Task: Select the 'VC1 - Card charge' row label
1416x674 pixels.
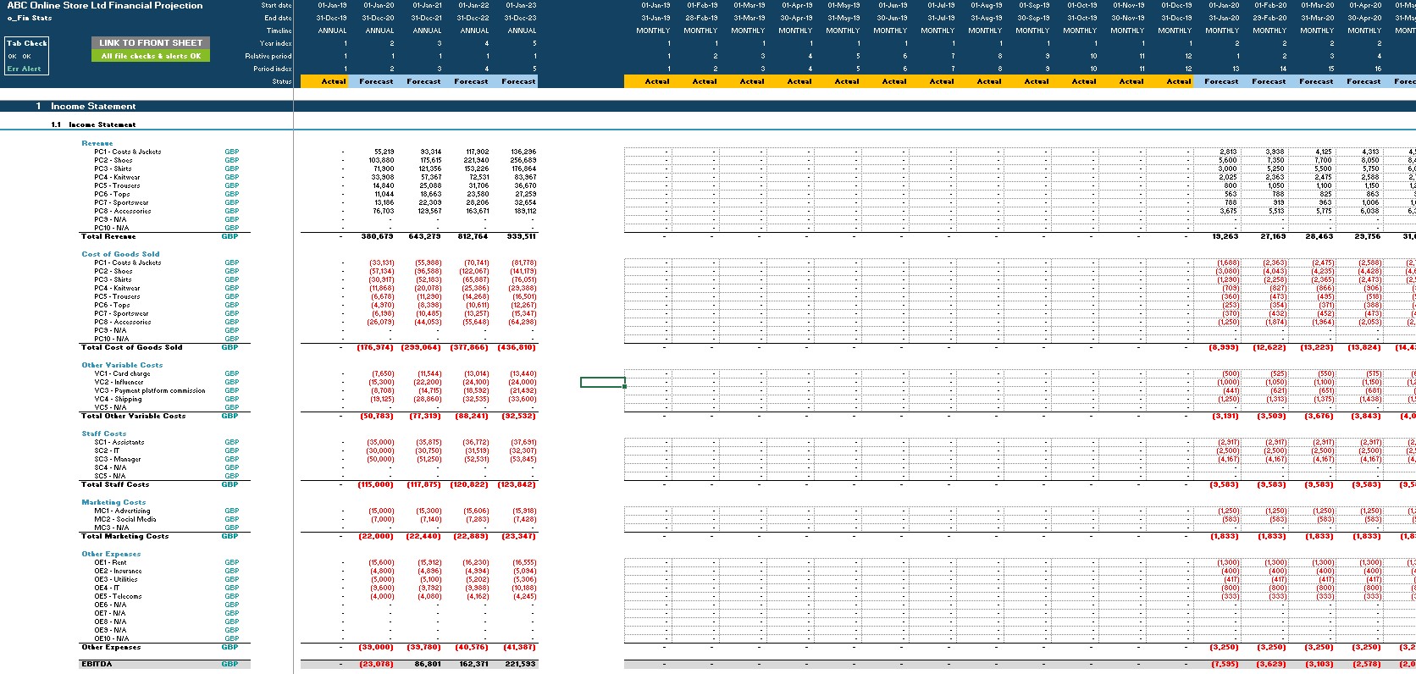Action: click(122, 373)
